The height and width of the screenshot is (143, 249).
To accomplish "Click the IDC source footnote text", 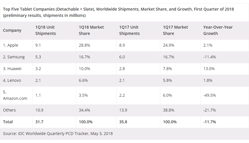I will point(58,134).
